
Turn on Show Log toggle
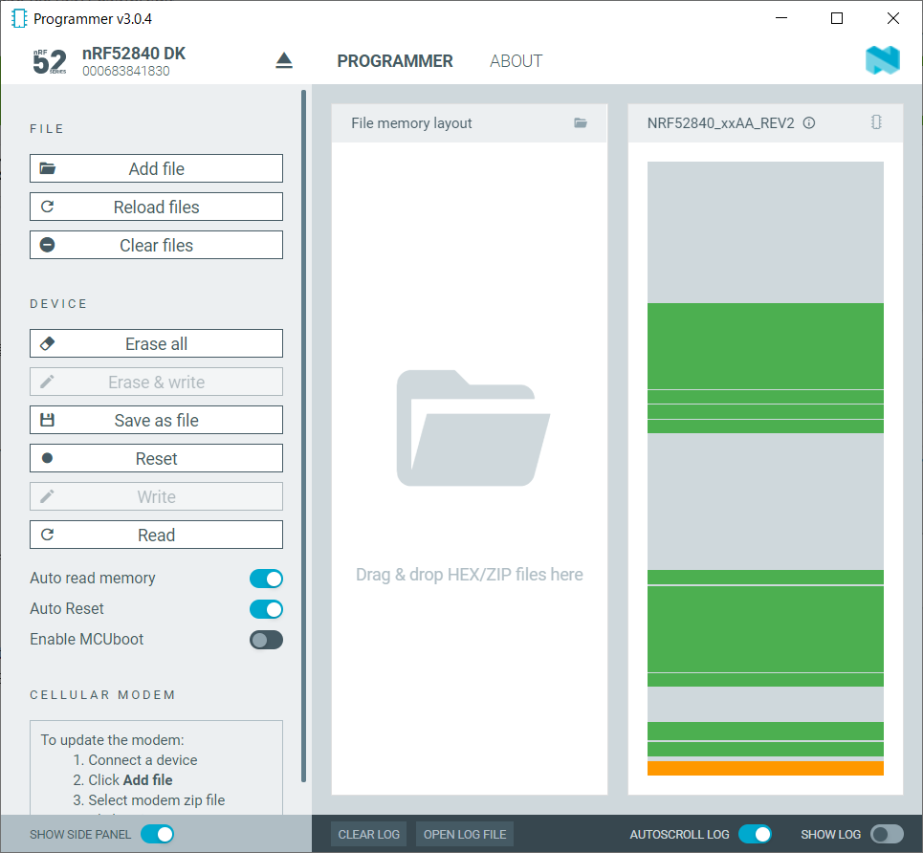click(x=887, y=834)
